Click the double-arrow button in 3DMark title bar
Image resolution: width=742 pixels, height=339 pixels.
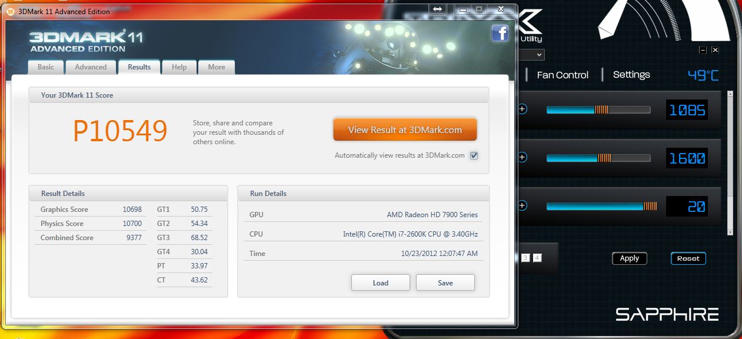point(437,9)
